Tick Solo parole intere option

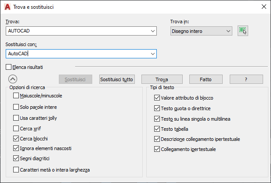16,107
